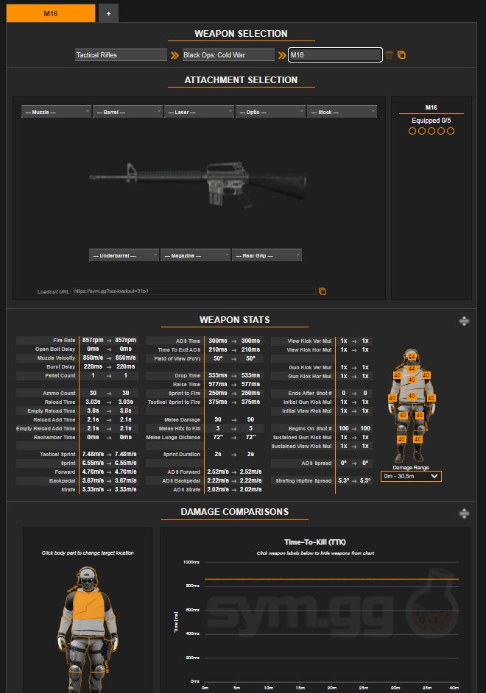Viewport: 486px width, 693px height.
Task: Click the Empty Reload Time stat label
Action: pyautogui.click(x=52, y=411)
